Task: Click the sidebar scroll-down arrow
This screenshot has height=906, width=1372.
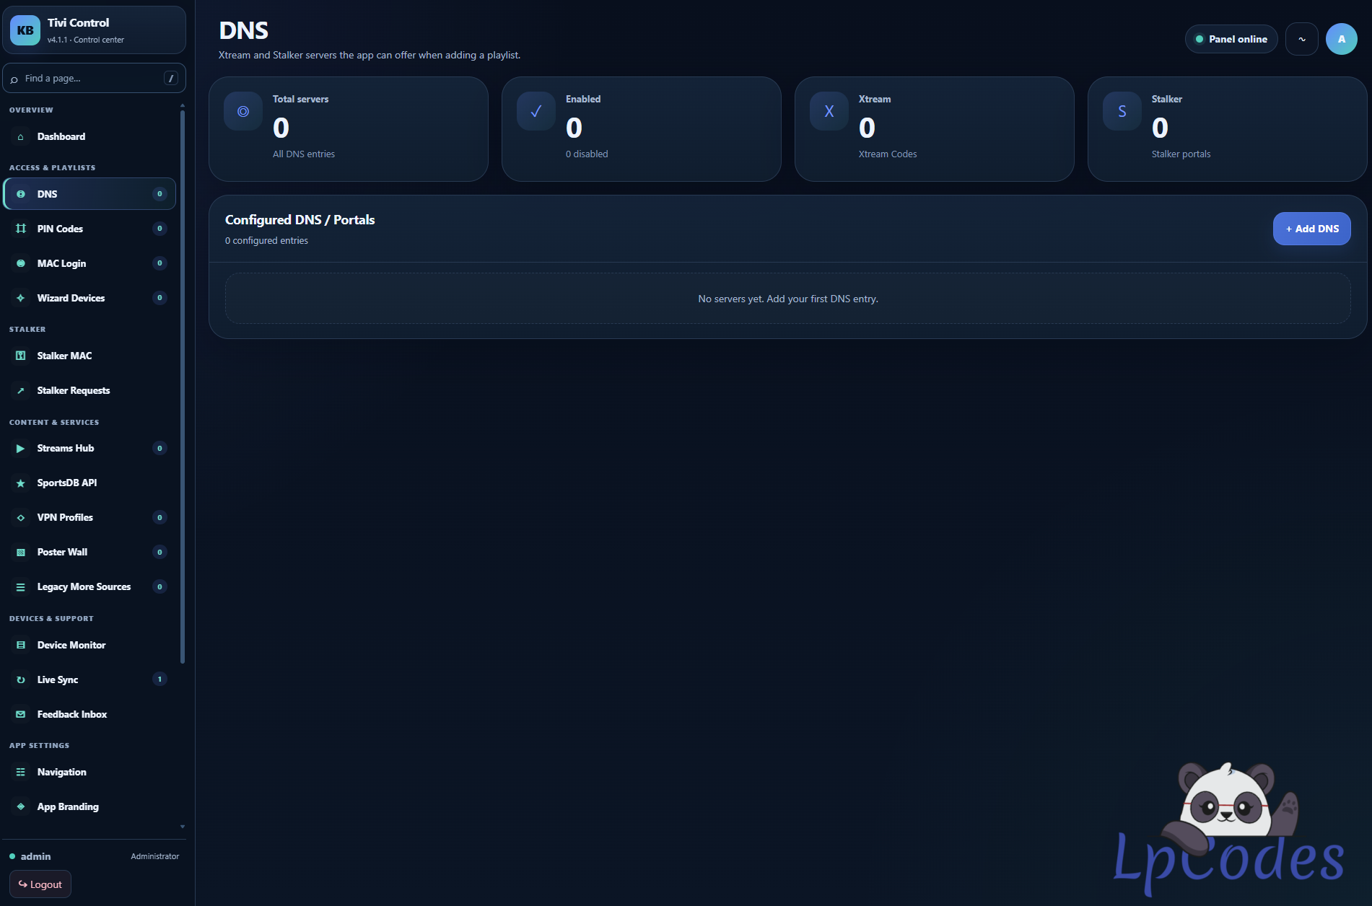Action: pos(183,827)
